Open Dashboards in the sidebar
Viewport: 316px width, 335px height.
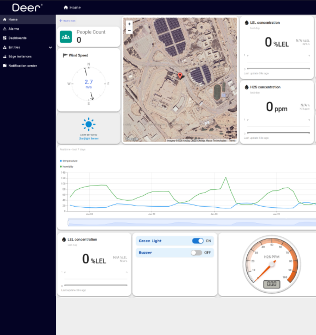tap(28, 38)
